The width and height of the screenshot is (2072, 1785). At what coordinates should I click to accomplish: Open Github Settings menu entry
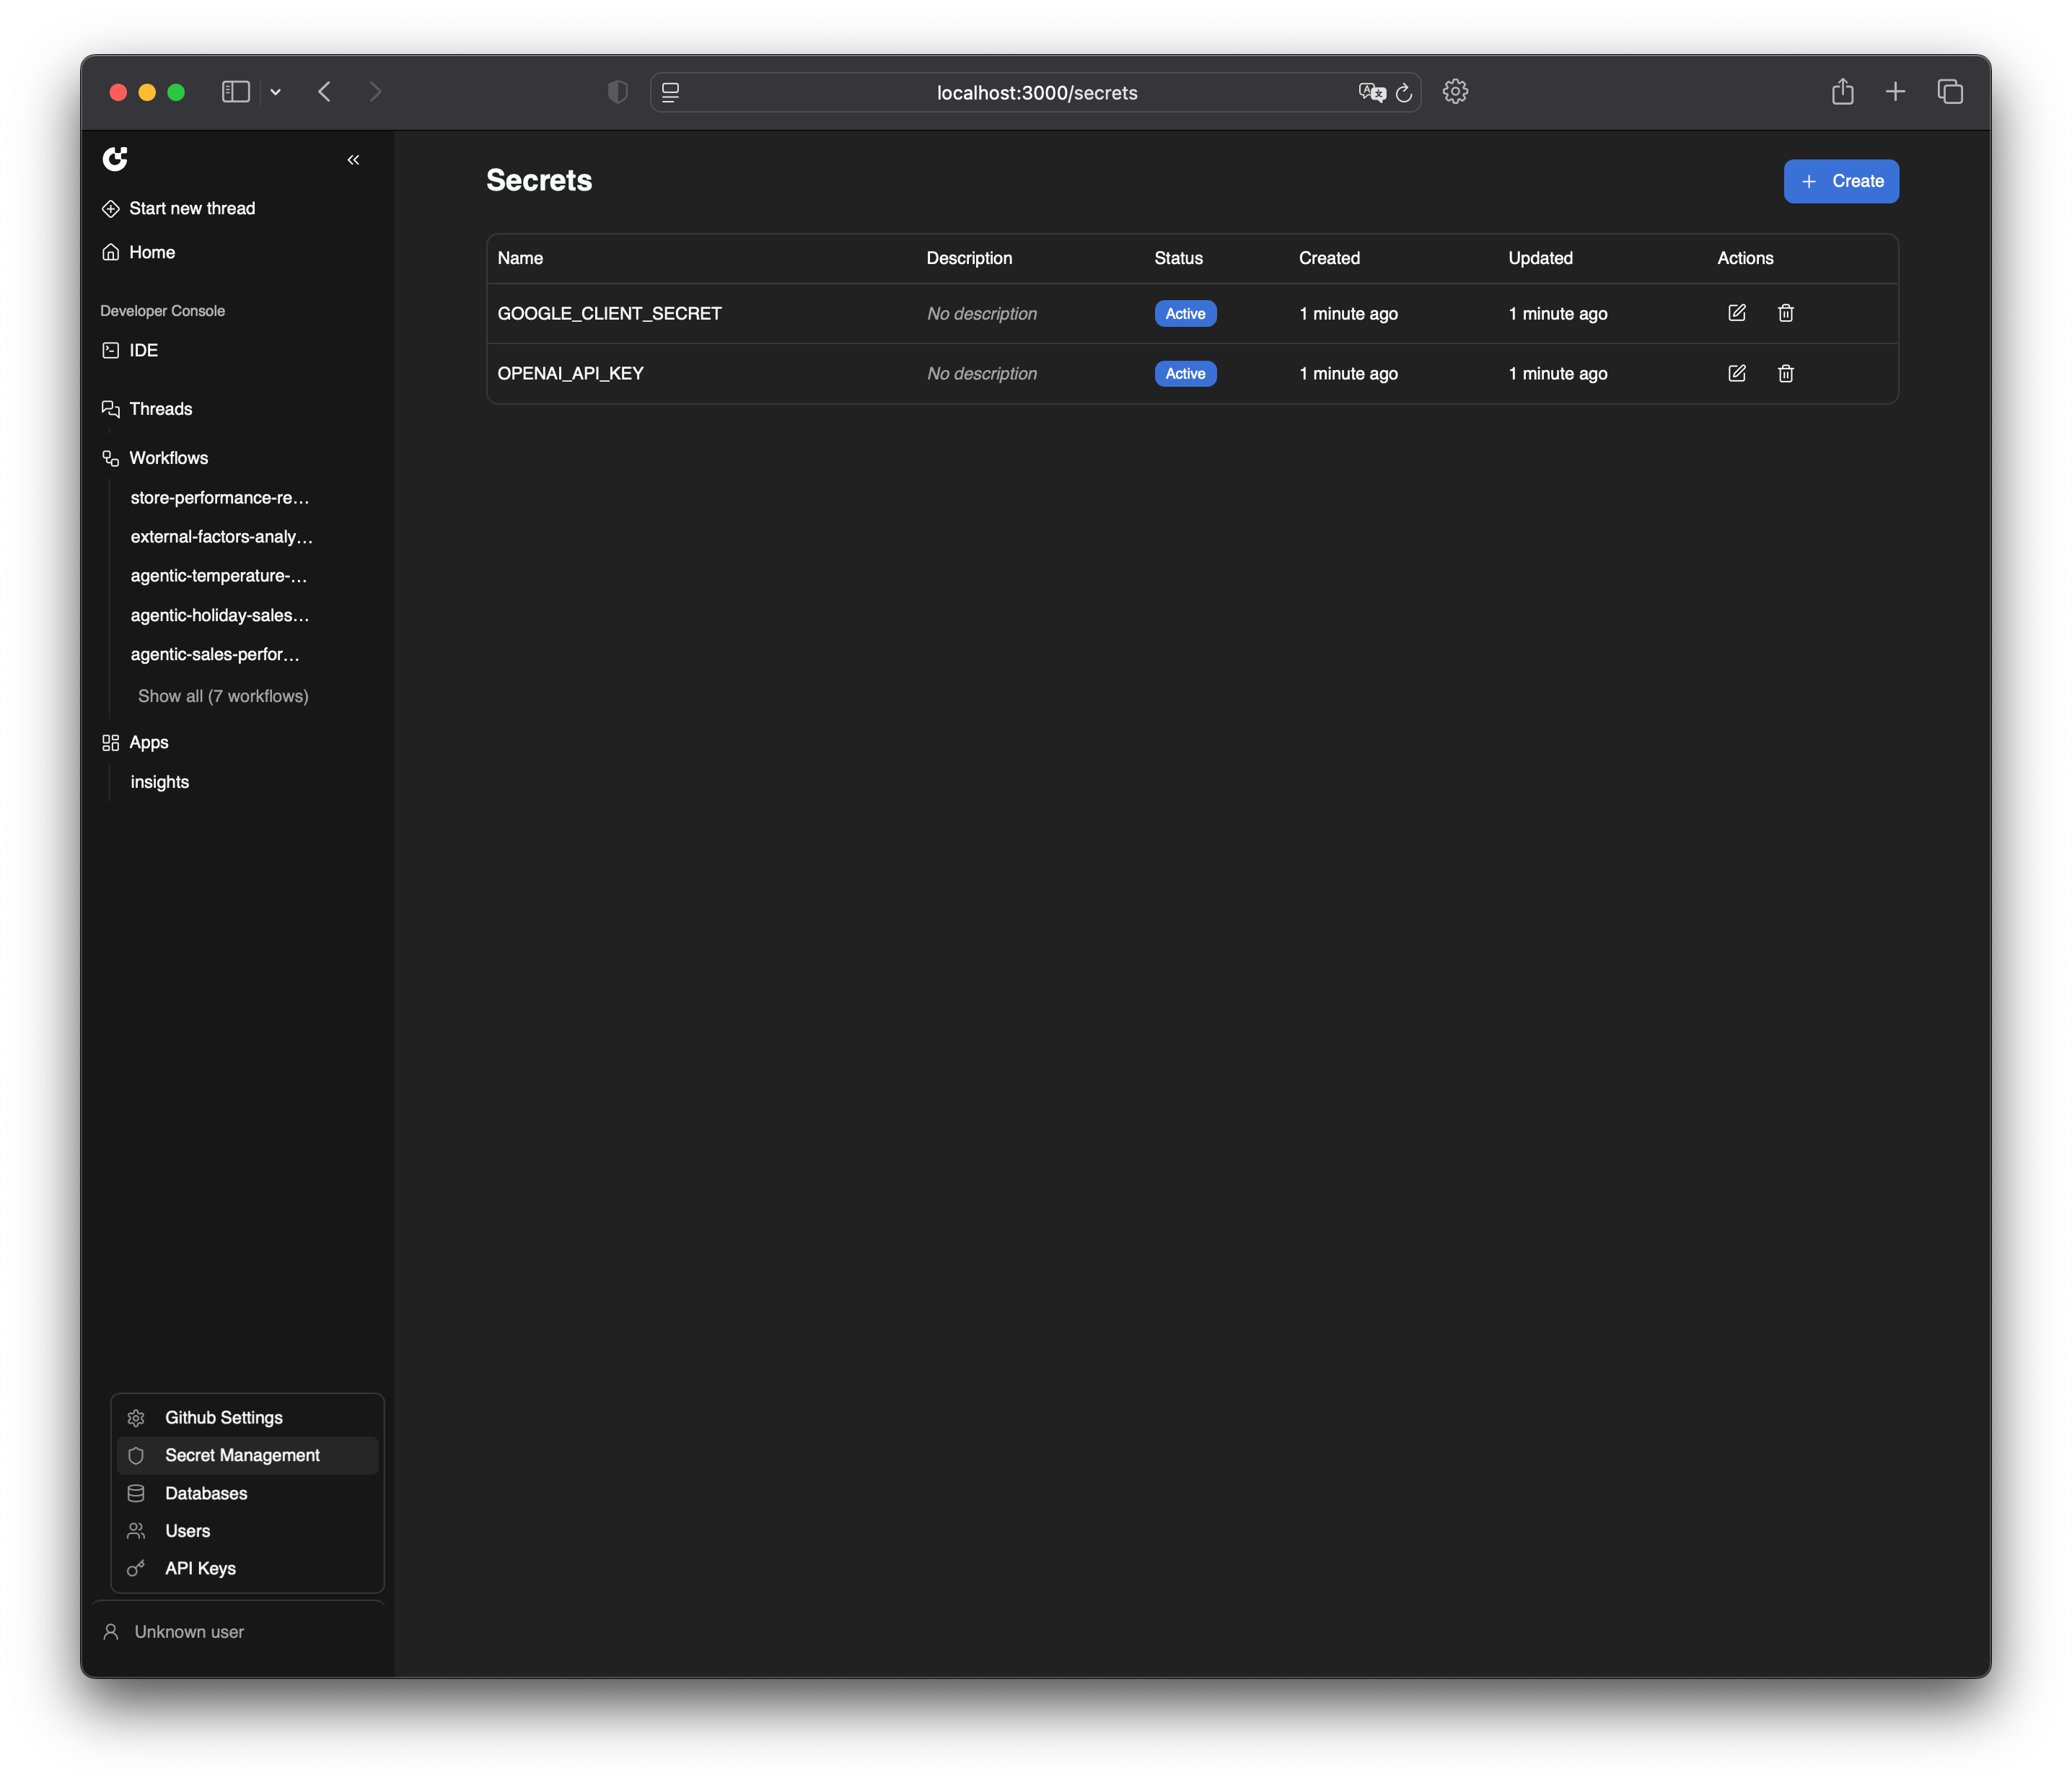click(223, 1418)
